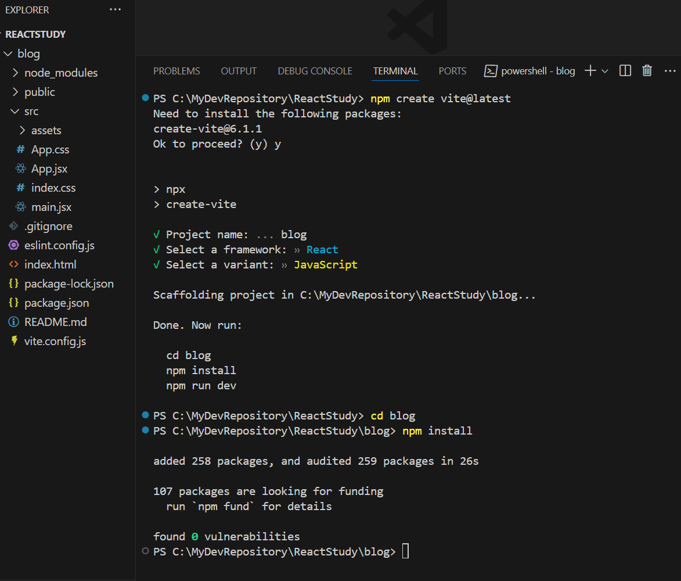Click the powershell - blog terminal label
The image size is (681, 581).
pyautogui.click(x=538, y=71)
